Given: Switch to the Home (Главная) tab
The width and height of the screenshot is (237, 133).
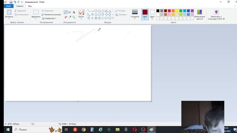Looking at the screenshot, I should pyautogui.click(x=20, y=6).
